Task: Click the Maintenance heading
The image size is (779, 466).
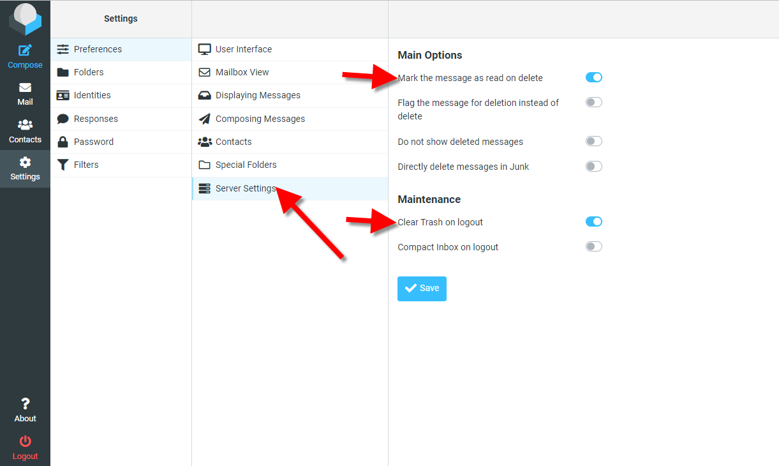Action: [429, 199]
